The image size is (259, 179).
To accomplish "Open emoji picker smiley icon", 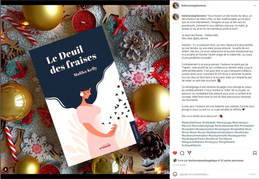I will click(x=175, y=174).
